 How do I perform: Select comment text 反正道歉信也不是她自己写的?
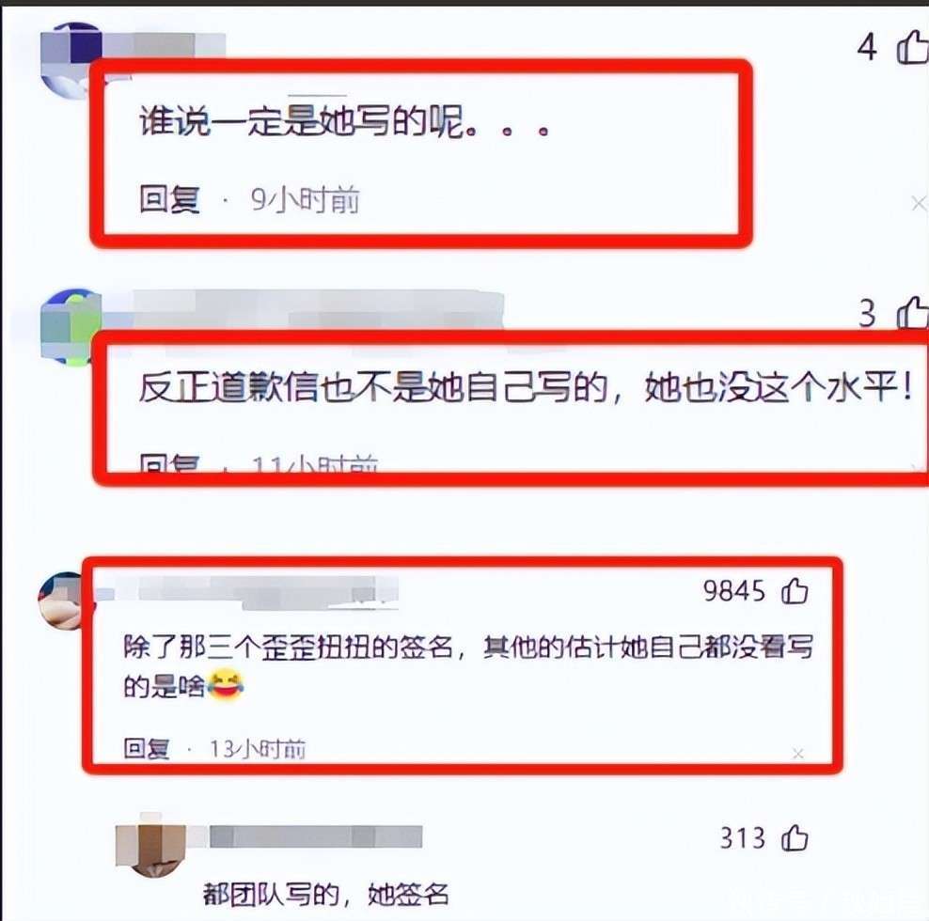click(x=374, y=388)
